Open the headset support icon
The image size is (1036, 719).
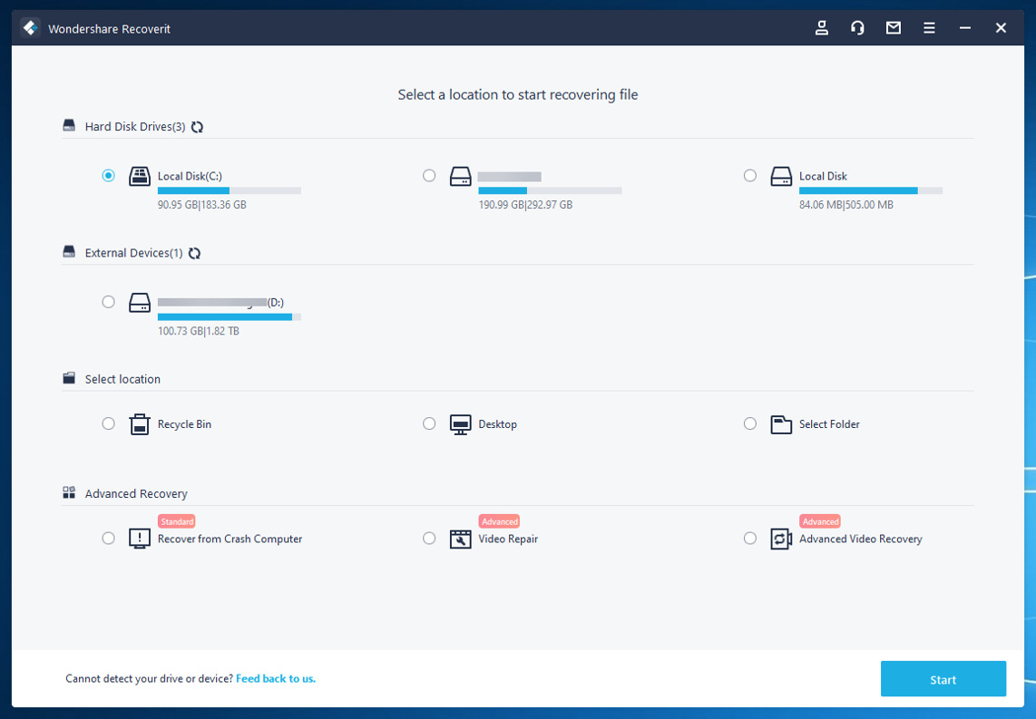pos(857,28)
